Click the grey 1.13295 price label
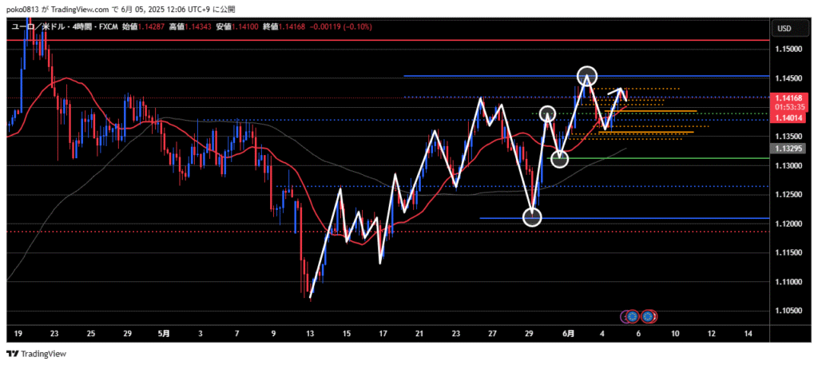 pyautogui.click(x=788, y=149)
